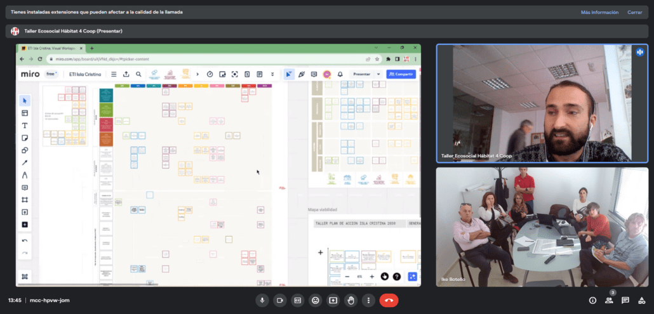Select the Miro text tool
The height and width of the screenshot is (314, 654).
(x=25, y=126)
